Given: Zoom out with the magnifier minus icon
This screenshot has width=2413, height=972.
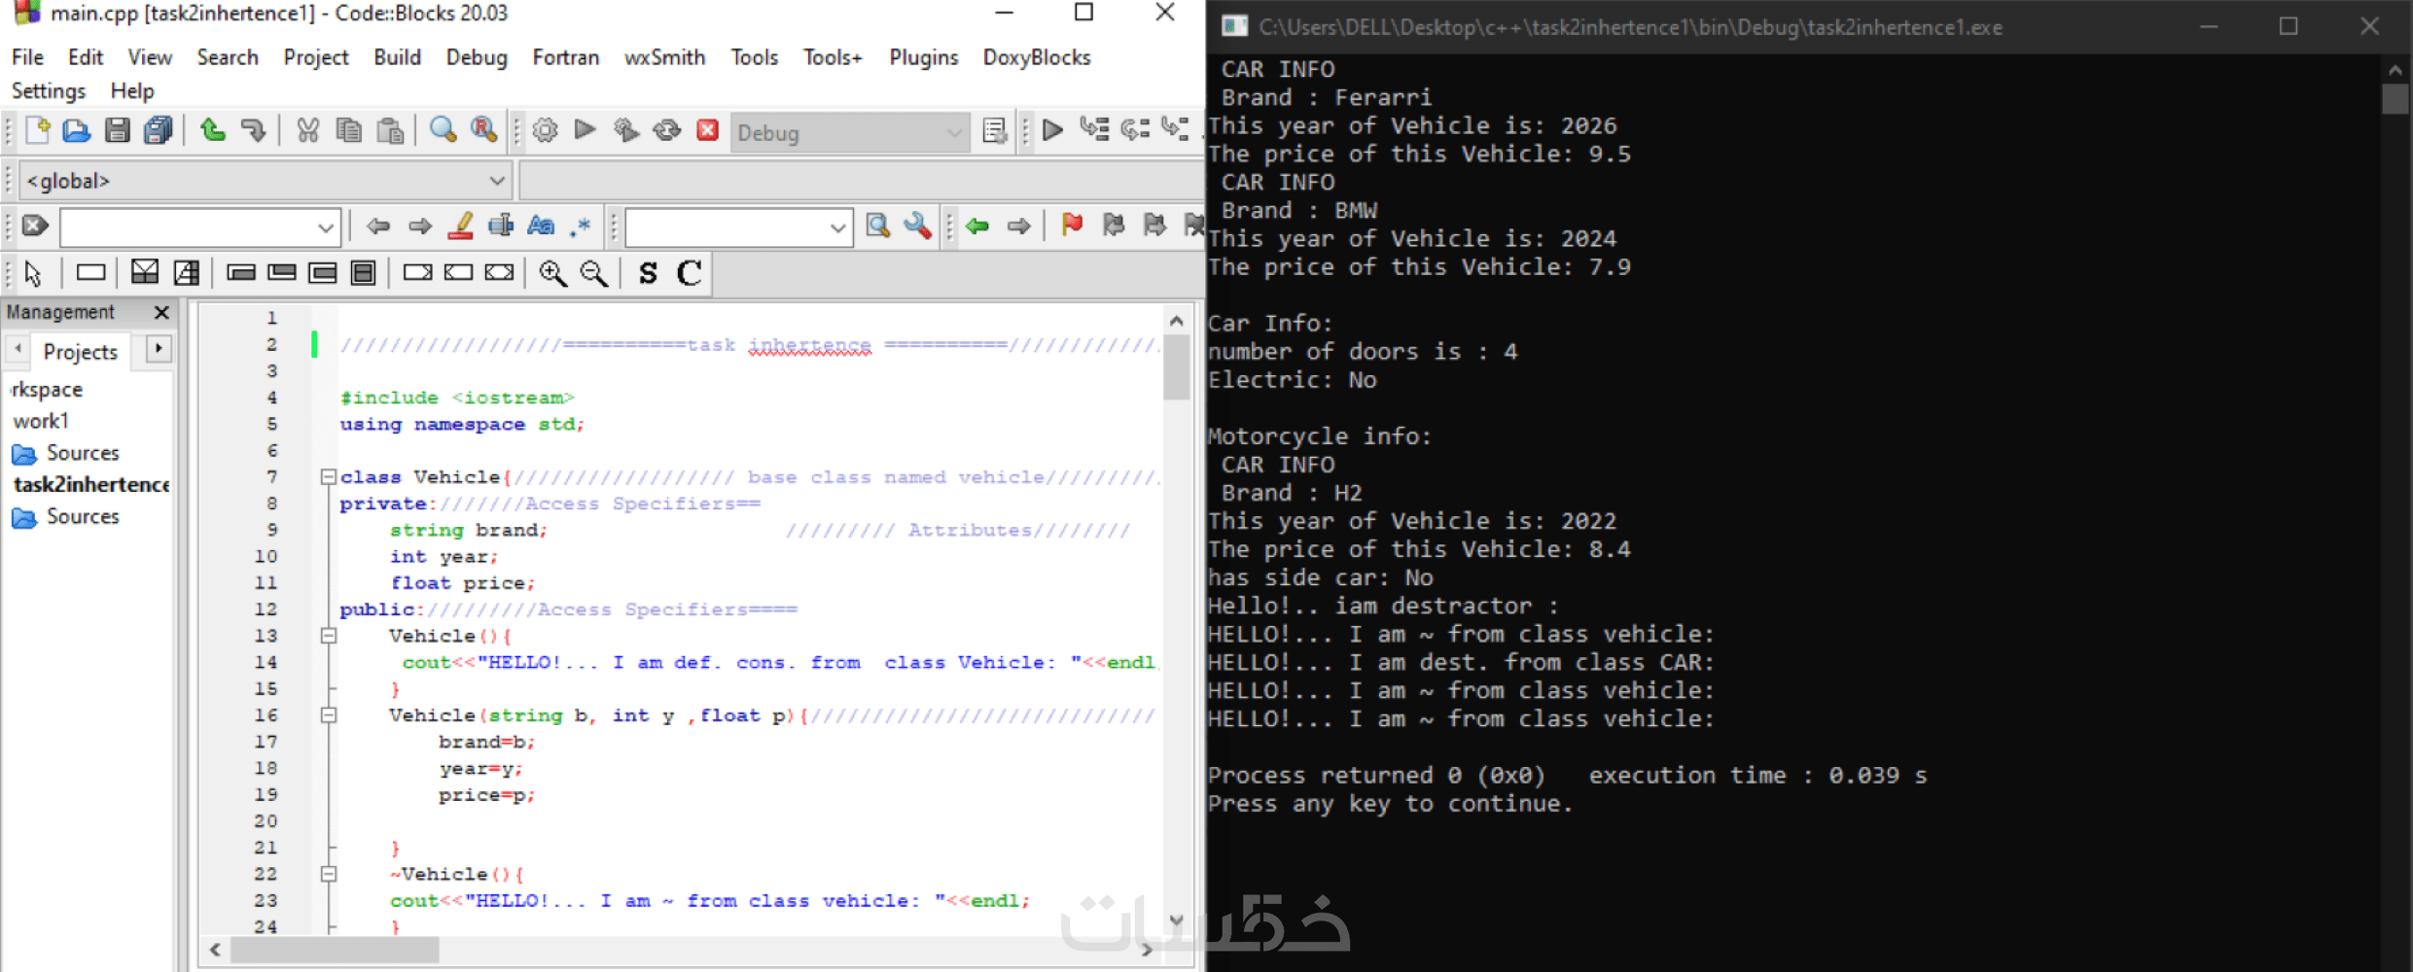Looking at the screenshot, I should (x=594, y=274).
